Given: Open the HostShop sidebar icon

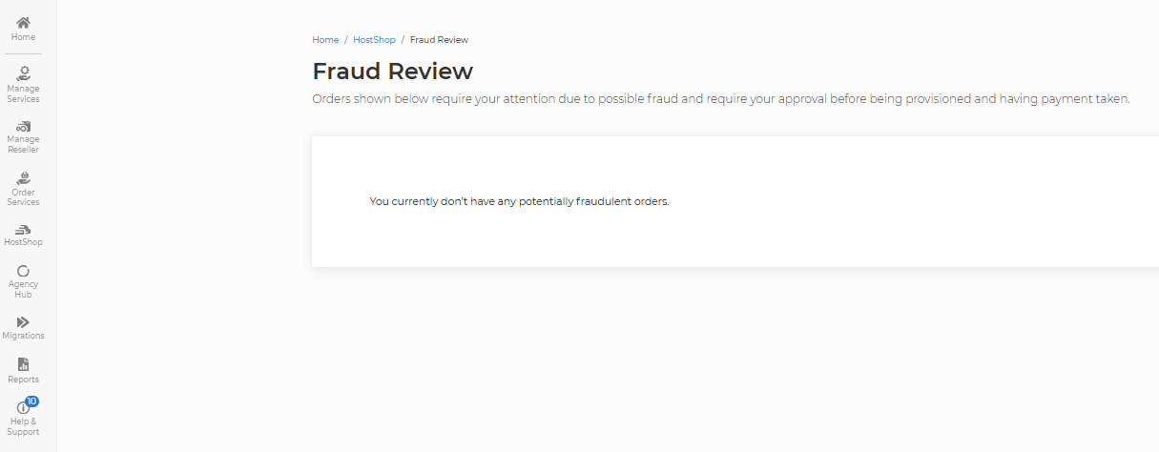Looking at the screenshot, I should [x=23, y=229].
